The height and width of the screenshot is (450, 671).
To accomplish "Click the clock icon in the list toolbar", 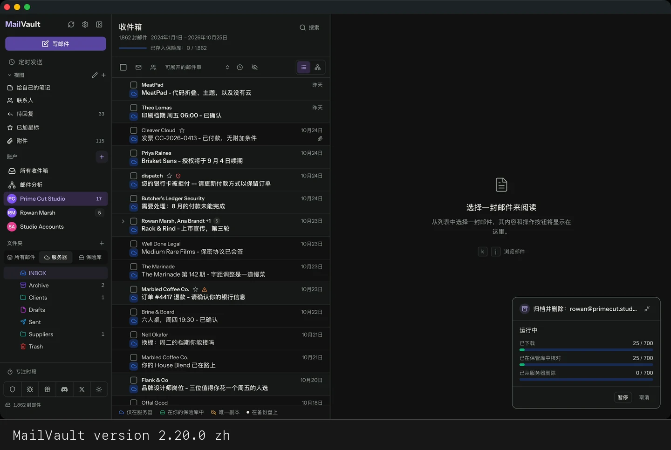I will click(x=240, y=67).
